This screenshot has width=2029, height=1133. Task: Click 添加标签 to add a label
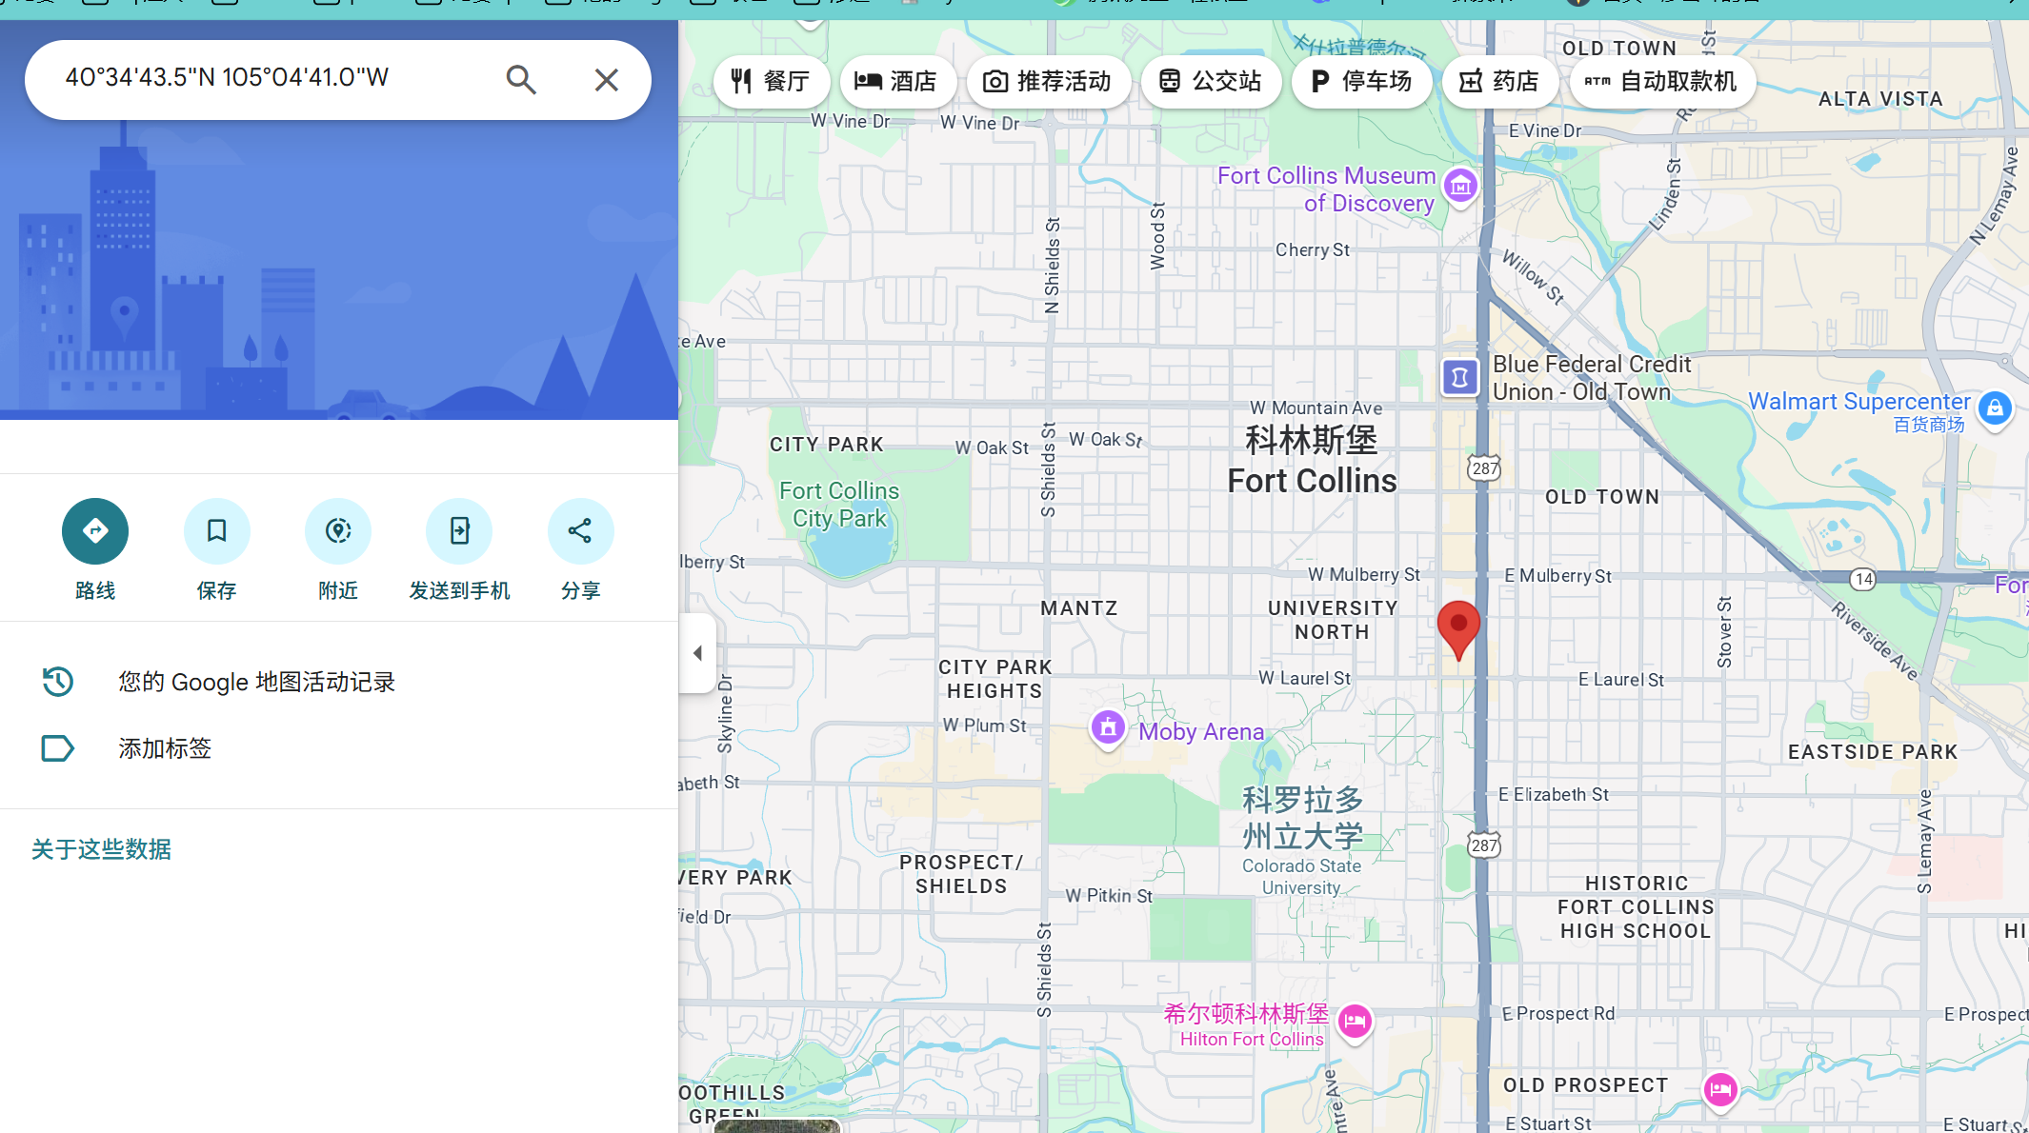[x=339, y=748]
